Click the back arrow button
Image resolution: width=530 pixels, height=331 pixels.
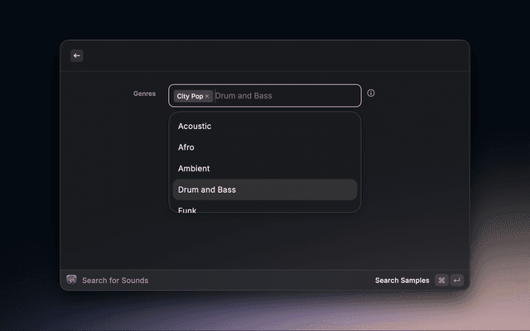[x=77, y=55]
